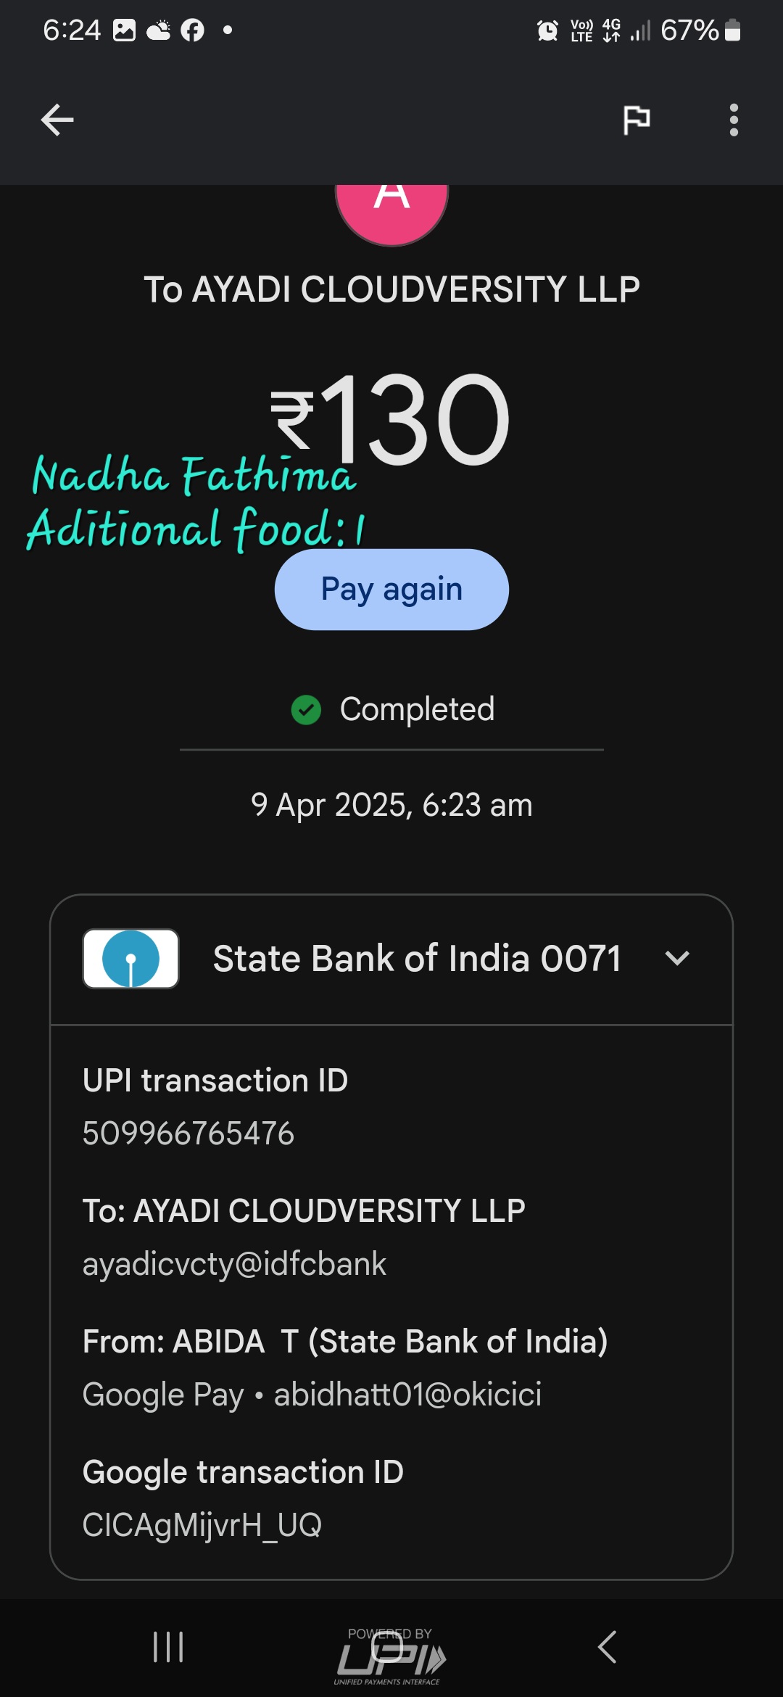
Task: Open the three-dot overflow menu
Action: point(734,120)
